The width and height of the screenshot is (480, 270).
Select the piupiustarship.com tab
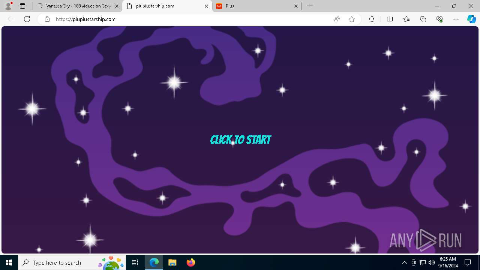coord(167,6)
